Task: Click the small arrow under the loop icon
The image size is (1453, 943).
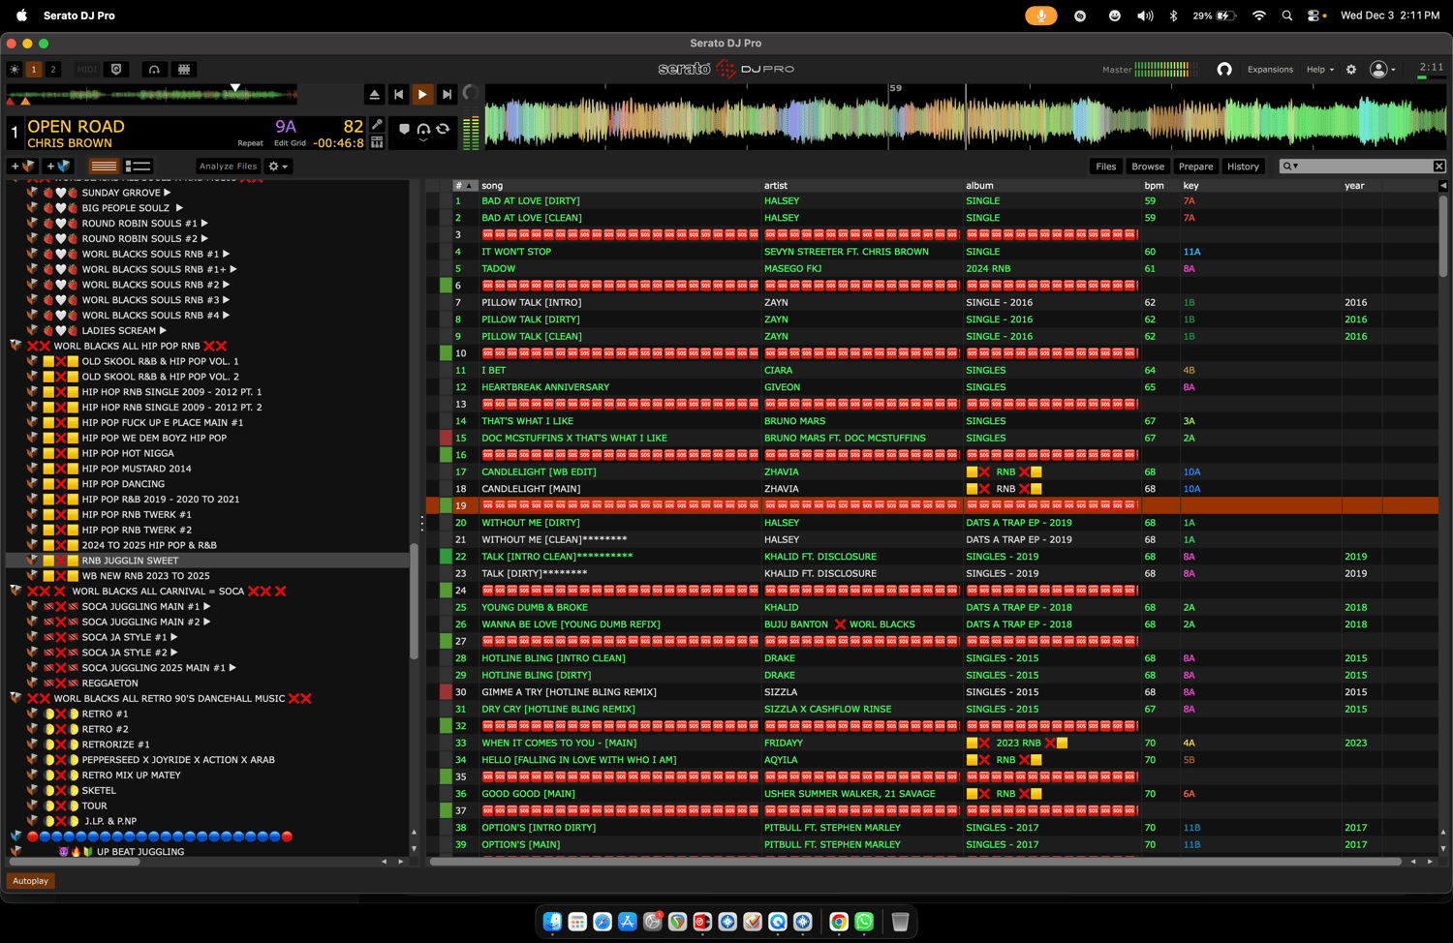Action: pos(423,141)
